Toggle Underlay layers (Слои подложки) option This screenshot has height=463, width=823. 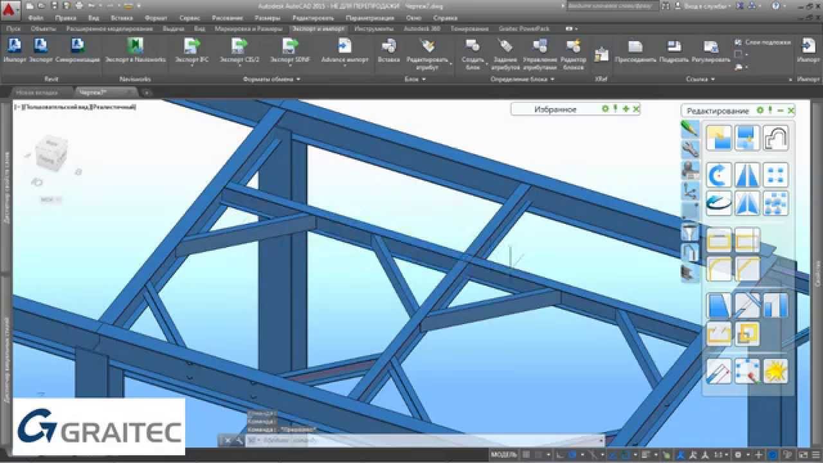763,42
